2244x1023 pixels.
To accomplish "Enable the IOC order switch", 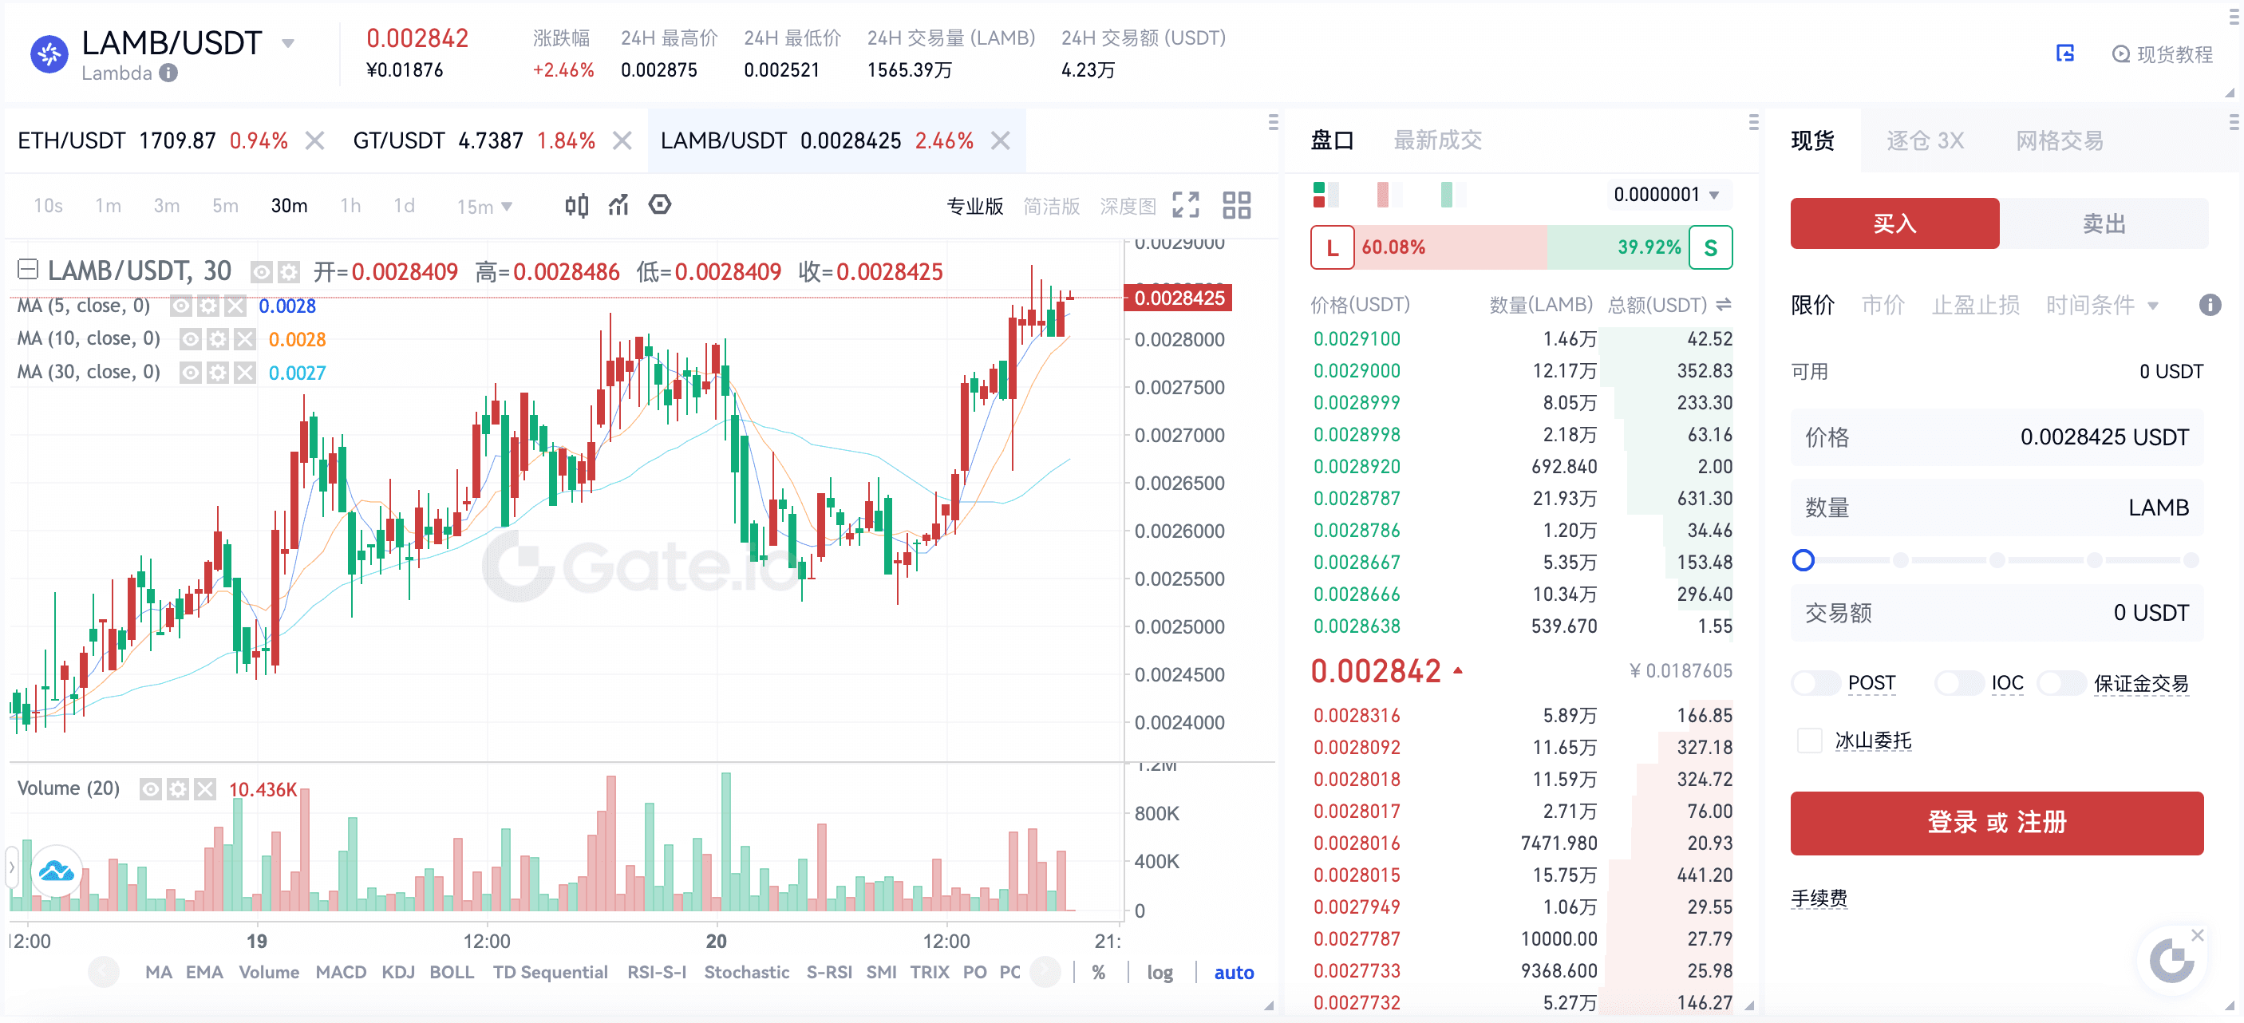I will point(1958,683).
